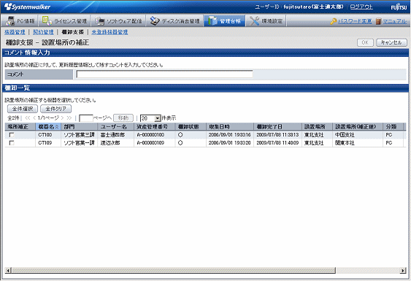Click the ログアウト logout link
This screenshot has height=281, width=411.
(x=361, y=7)
